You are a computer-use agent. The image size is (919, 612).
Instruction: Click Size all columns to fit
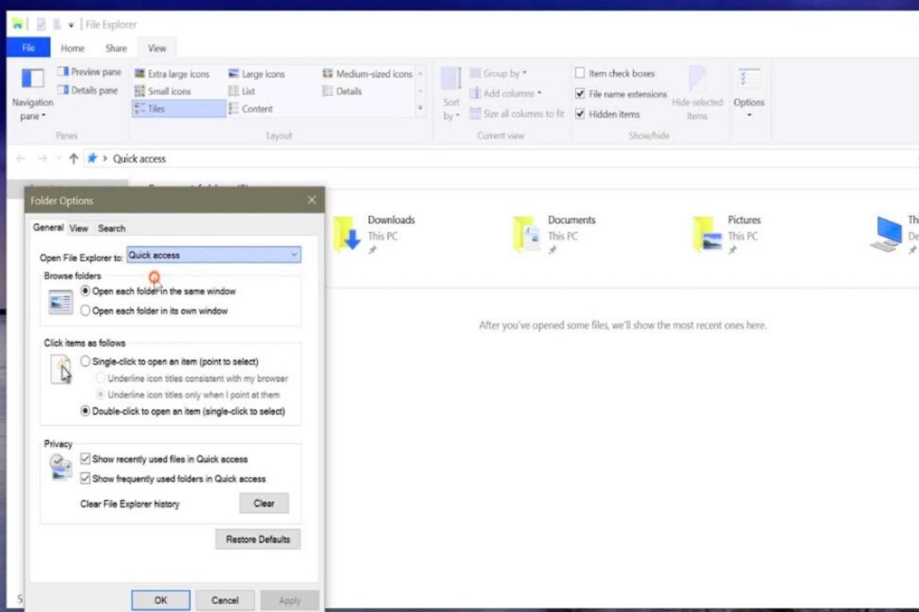[517, 113]
